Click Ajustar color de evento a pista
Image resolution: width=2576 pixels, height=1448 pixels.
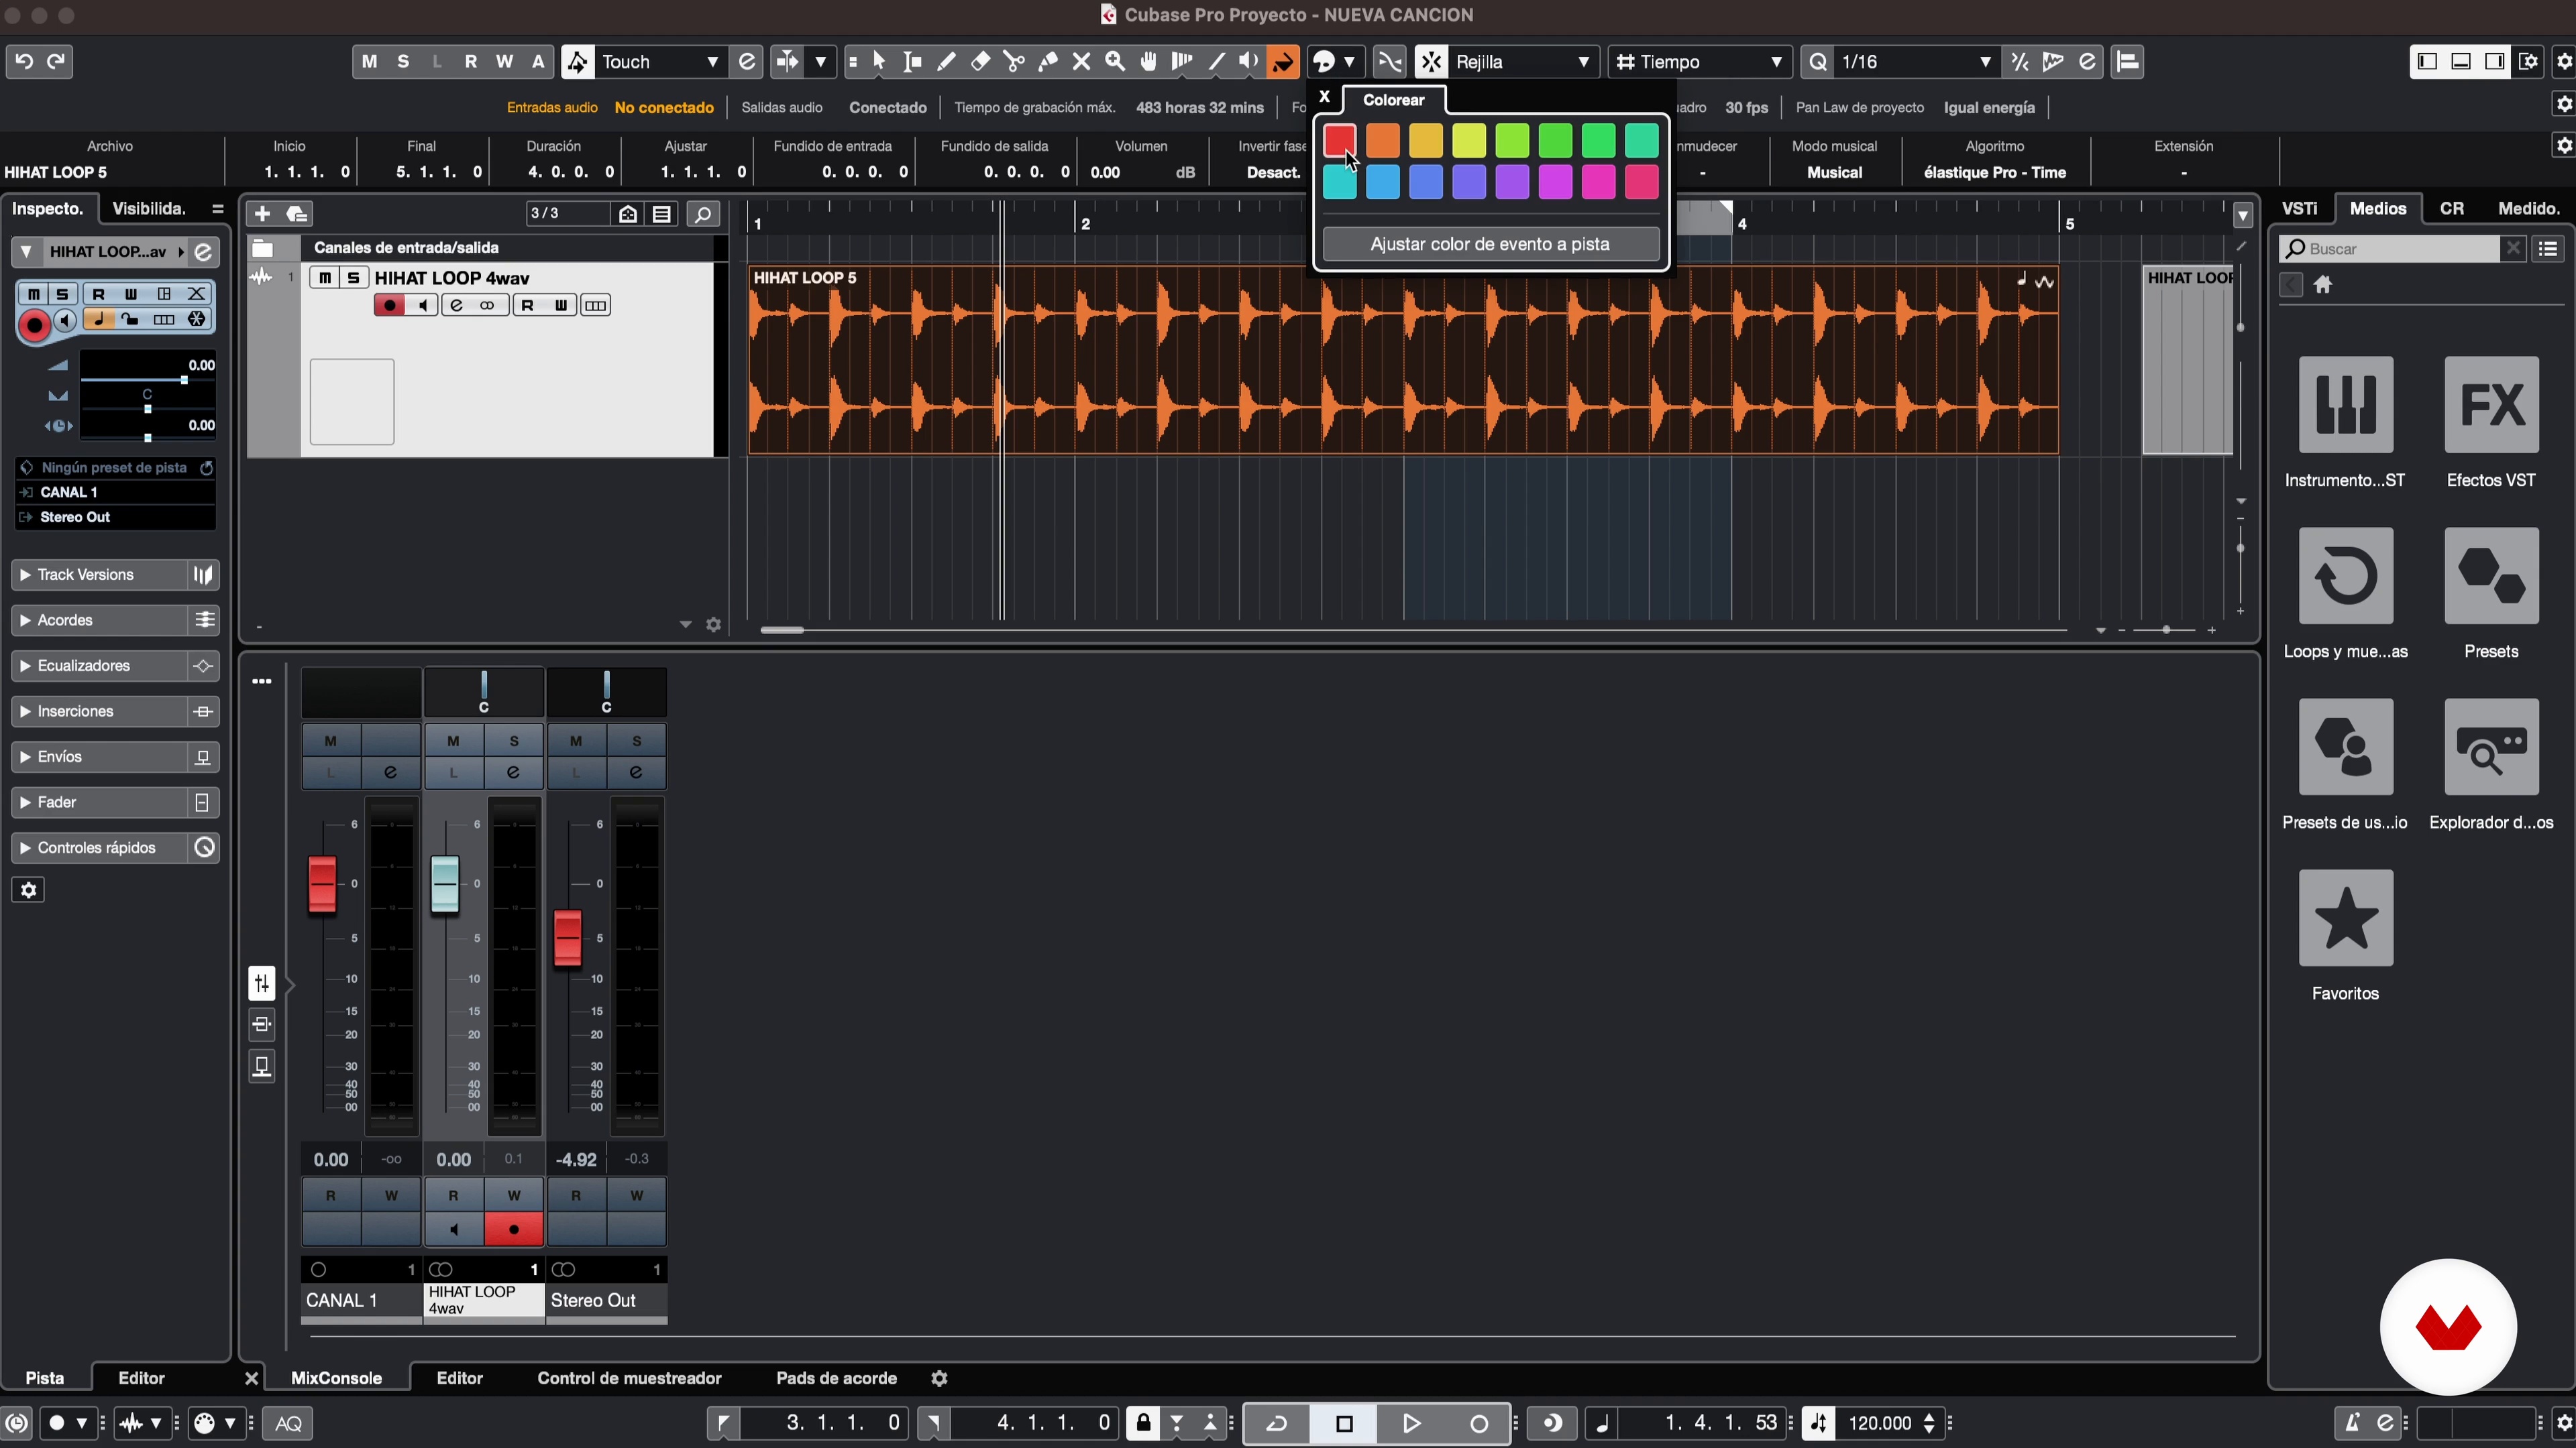[x=1490, y=244]
